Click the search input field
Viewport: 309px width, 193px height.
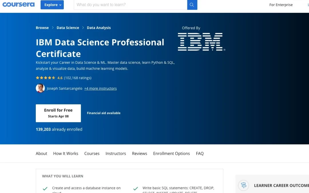[x=129, y=5]
